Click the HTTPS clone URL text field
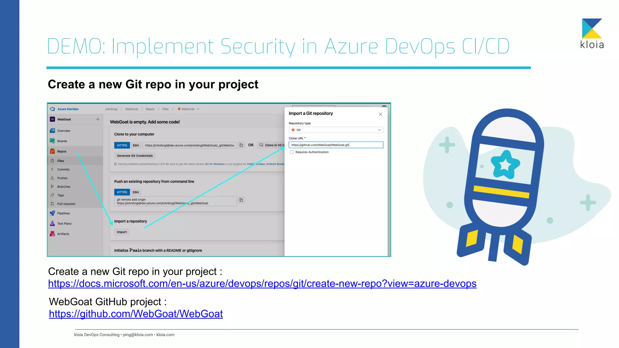Viewport: 619px width, 348px height. (x=190, y=145)
